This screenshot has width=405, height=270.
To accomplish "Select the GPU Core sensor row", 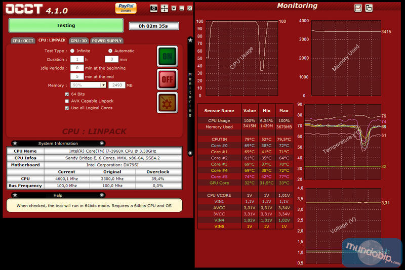I will (x=246, y=183).
